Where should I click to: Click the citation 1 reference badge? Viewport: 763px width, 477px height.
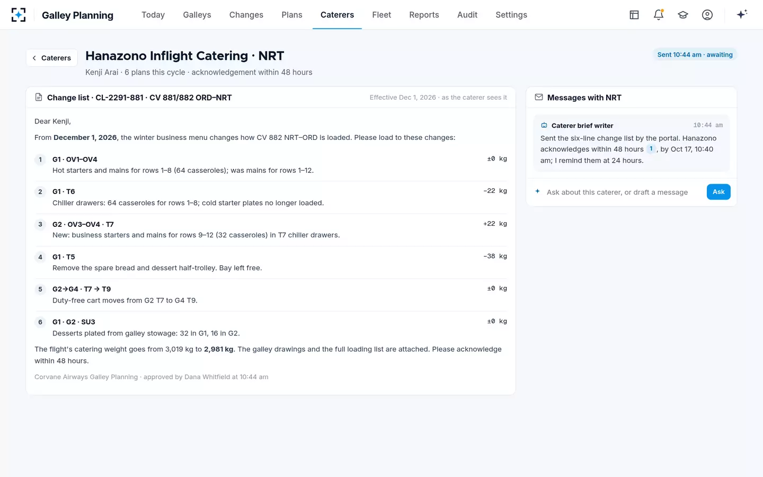pos(651,149)
